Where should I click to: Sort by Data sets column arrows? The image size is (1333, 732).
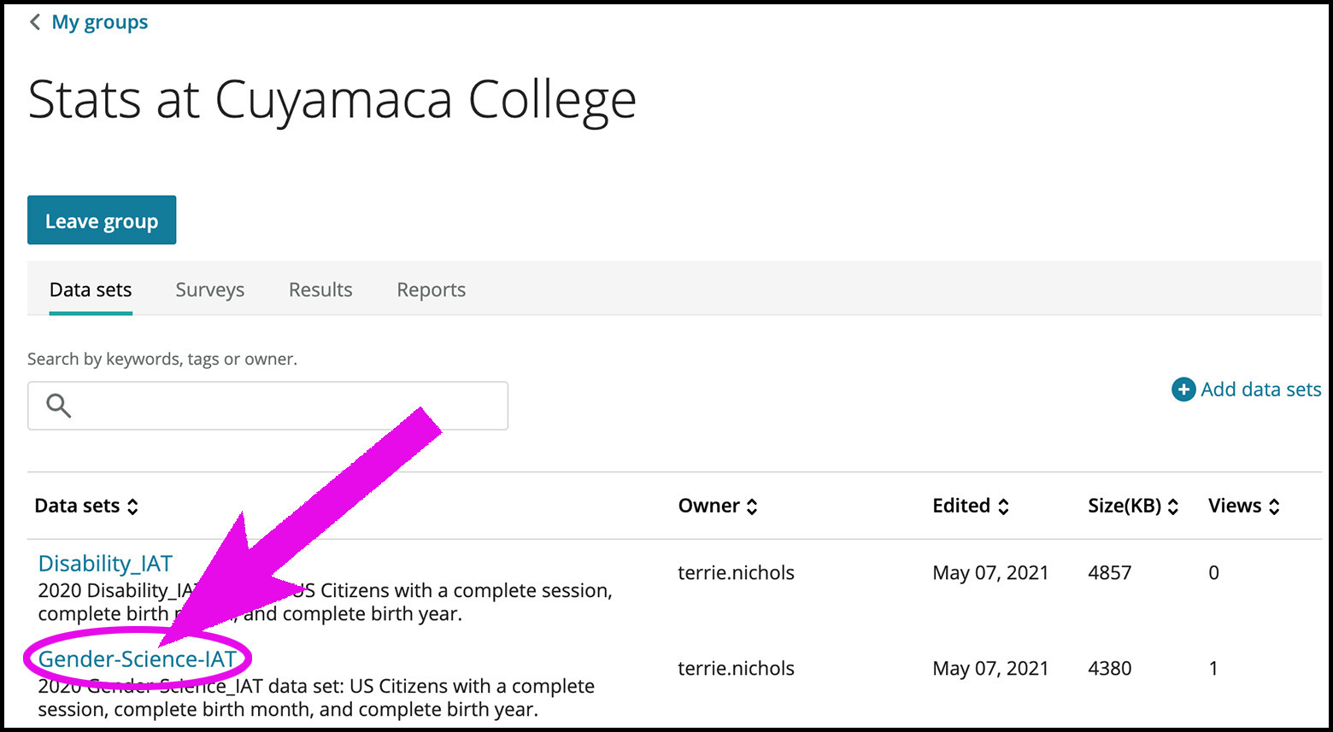132,507
